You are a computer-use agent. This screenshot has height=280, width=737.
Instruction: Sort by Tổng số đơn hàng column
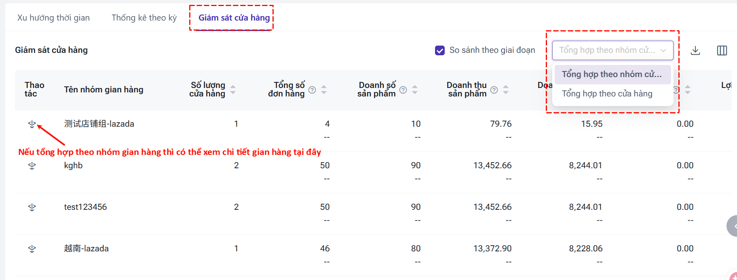click(x=324, y=90)
